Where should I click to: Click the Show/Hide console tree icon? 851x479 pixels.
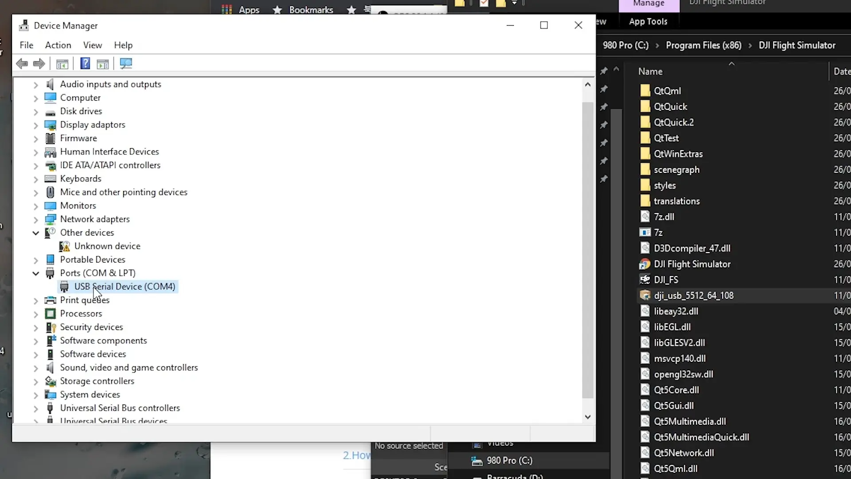click(x=62, y=64)
